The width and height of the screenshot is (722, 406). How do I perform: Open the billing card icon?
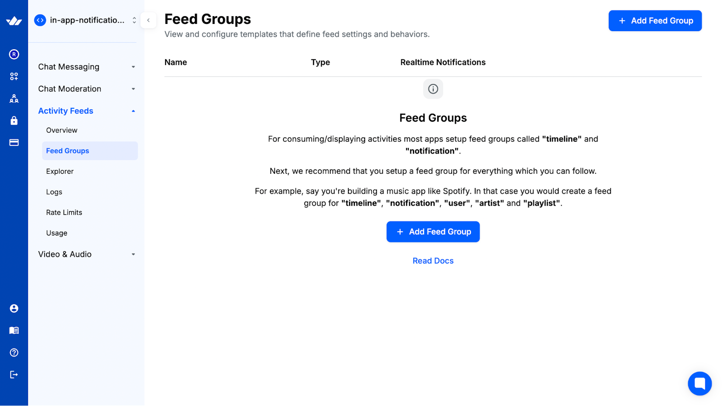(14, 142)
